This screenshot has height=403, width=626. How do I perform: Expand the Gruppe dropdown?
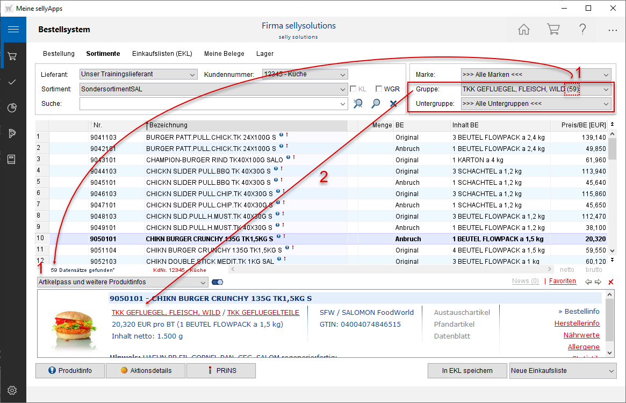[606, 89]
